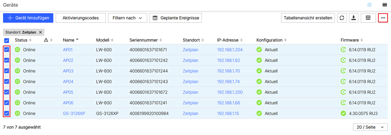391x135 pixels.
Task: Deselect the AP03 row checkbox
Action: pyautogui.click(x=6, y=71)
